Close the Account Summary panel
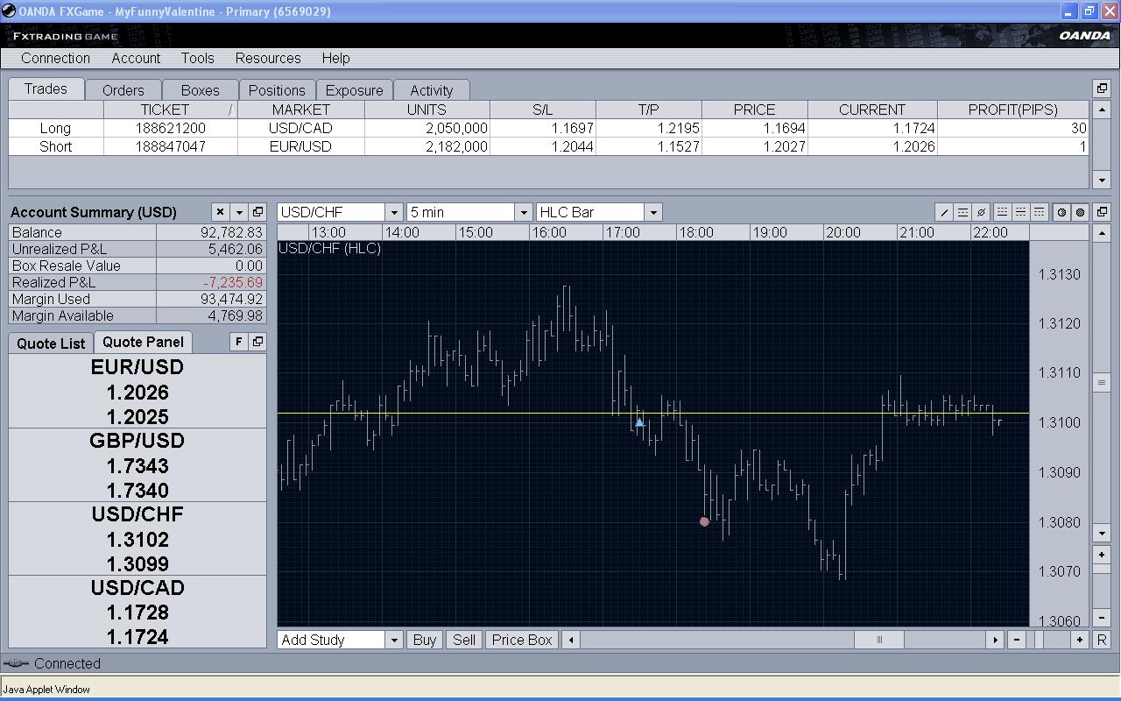This screenshot has width=1121, height=701. 220,212
